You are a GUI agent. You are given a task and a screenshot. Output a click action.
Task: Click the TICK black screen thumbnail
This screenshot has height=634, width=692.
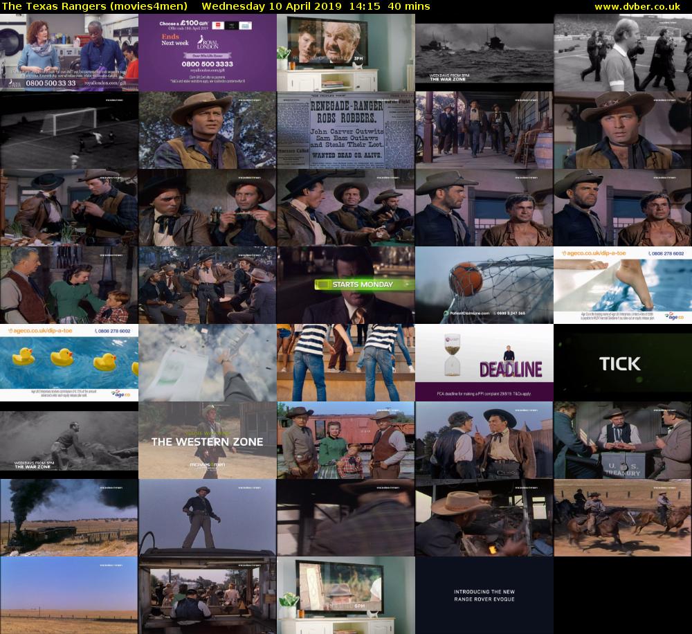623,363
